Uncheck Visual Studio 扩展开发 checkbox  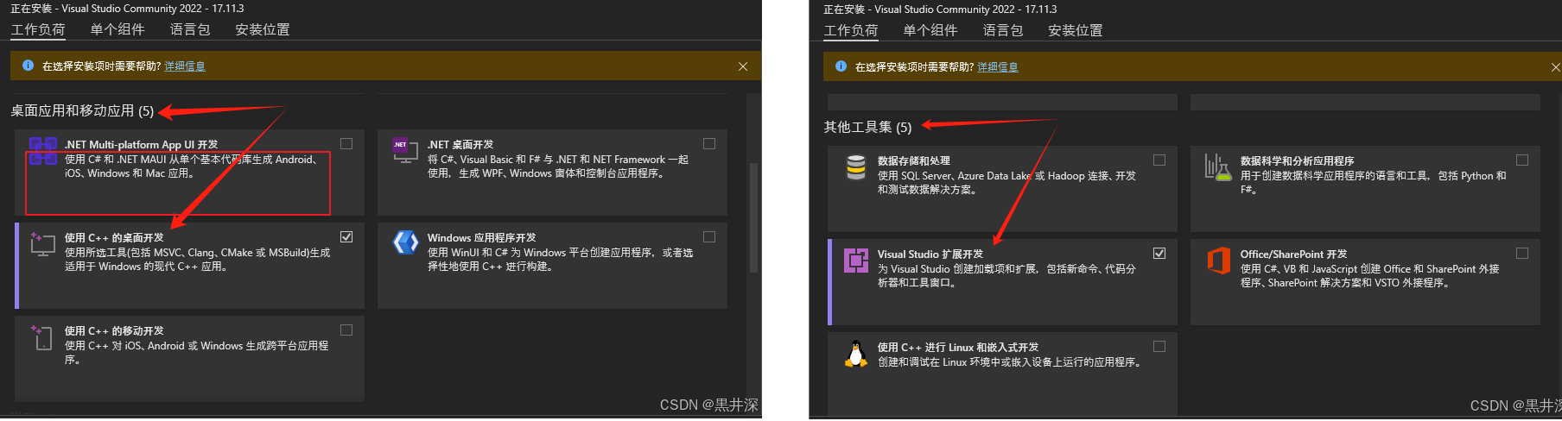click(x=1159, y=253)
